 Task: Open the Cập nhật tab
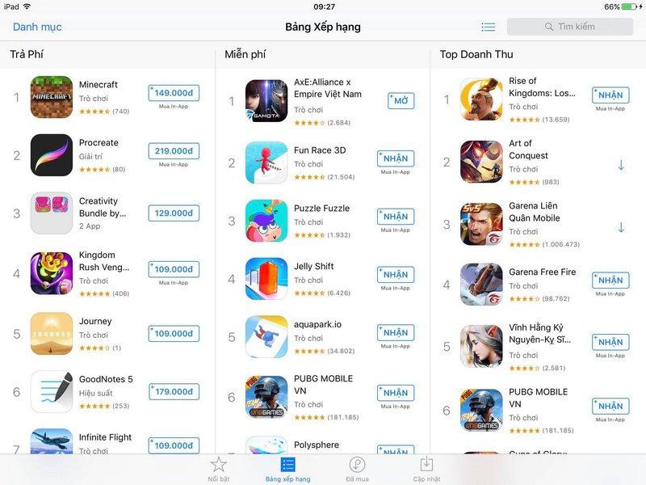click(x=427, y=470)
